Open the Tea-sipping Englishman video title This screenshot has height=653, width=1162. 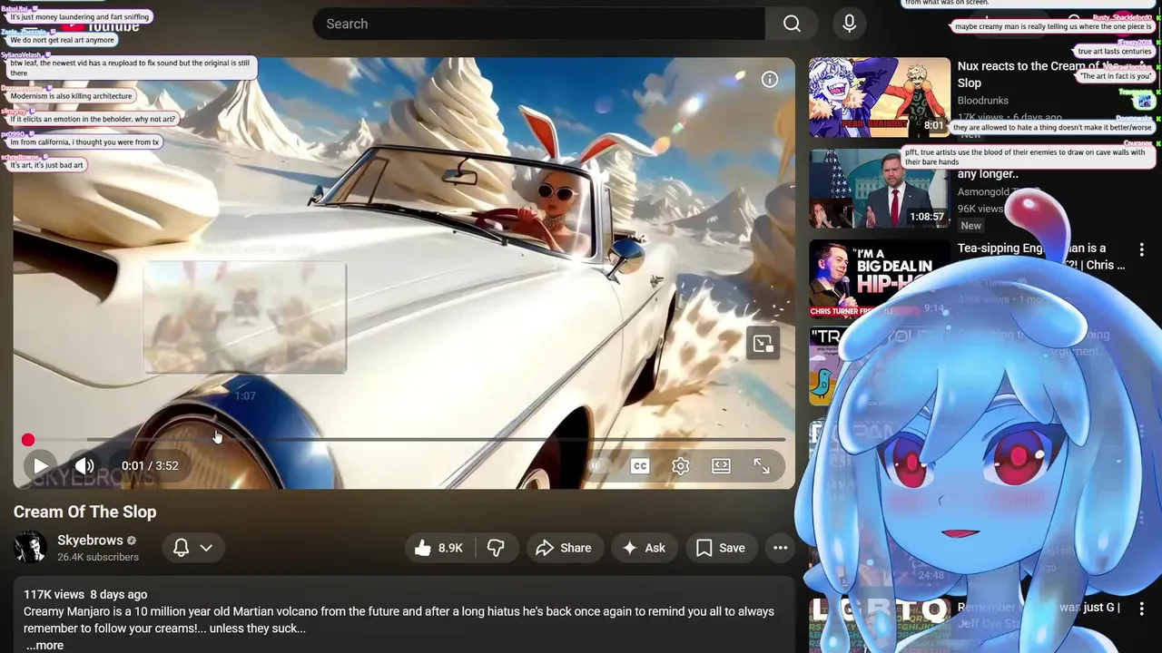(x=1042, y=256)
